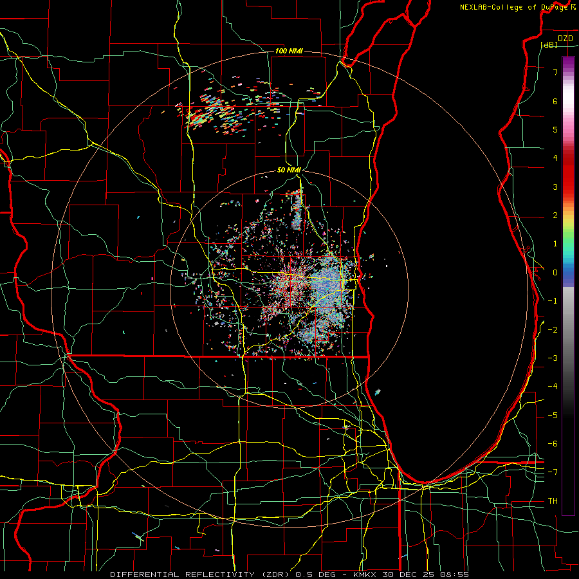Select the "-6" value on the color scale
The height and width of the screenshot is (579, 579).
click(x=553, y=444)
